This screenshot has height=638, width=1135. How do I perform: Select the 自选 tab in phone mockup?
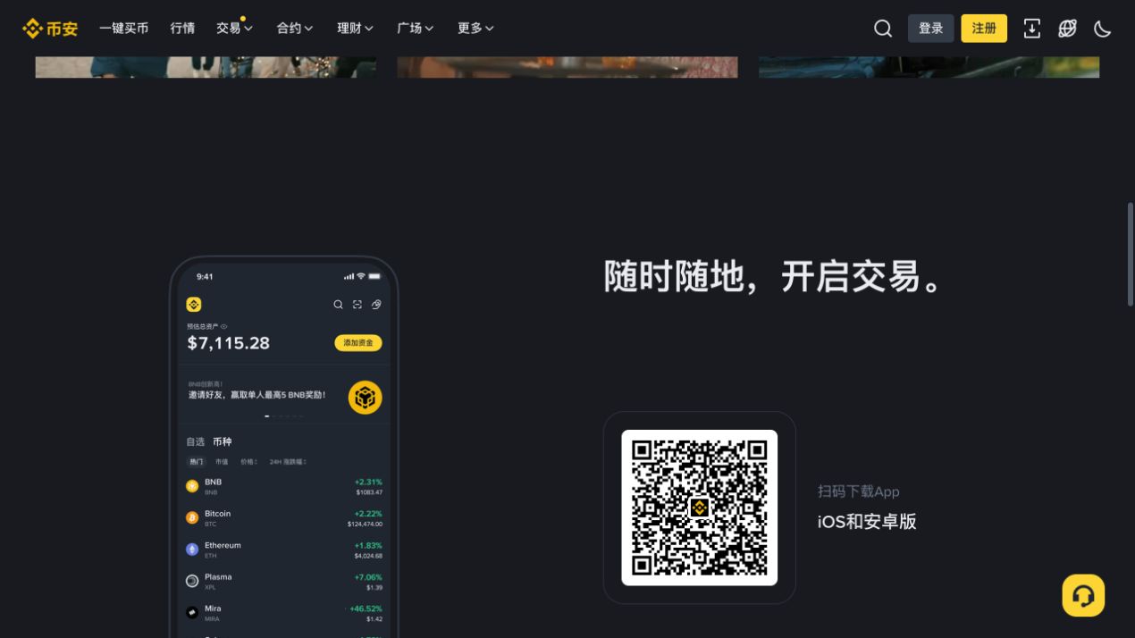click(x=195, y=441)
